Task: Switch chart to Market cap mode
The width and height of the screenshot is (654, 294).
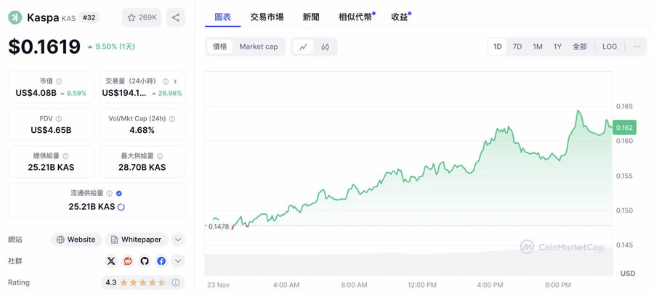Action: point(259,46)
